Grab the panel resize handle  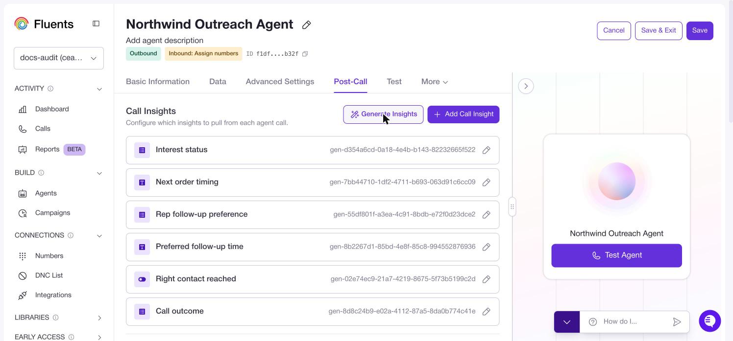coord(512,207)
